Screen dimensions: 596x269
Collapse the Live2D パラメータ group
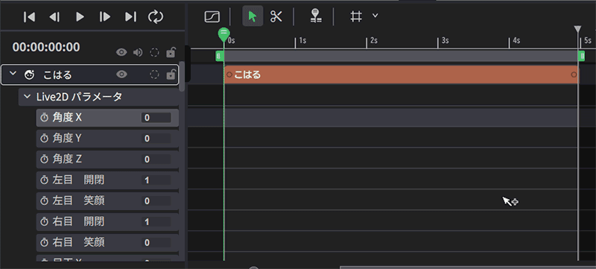27,97
